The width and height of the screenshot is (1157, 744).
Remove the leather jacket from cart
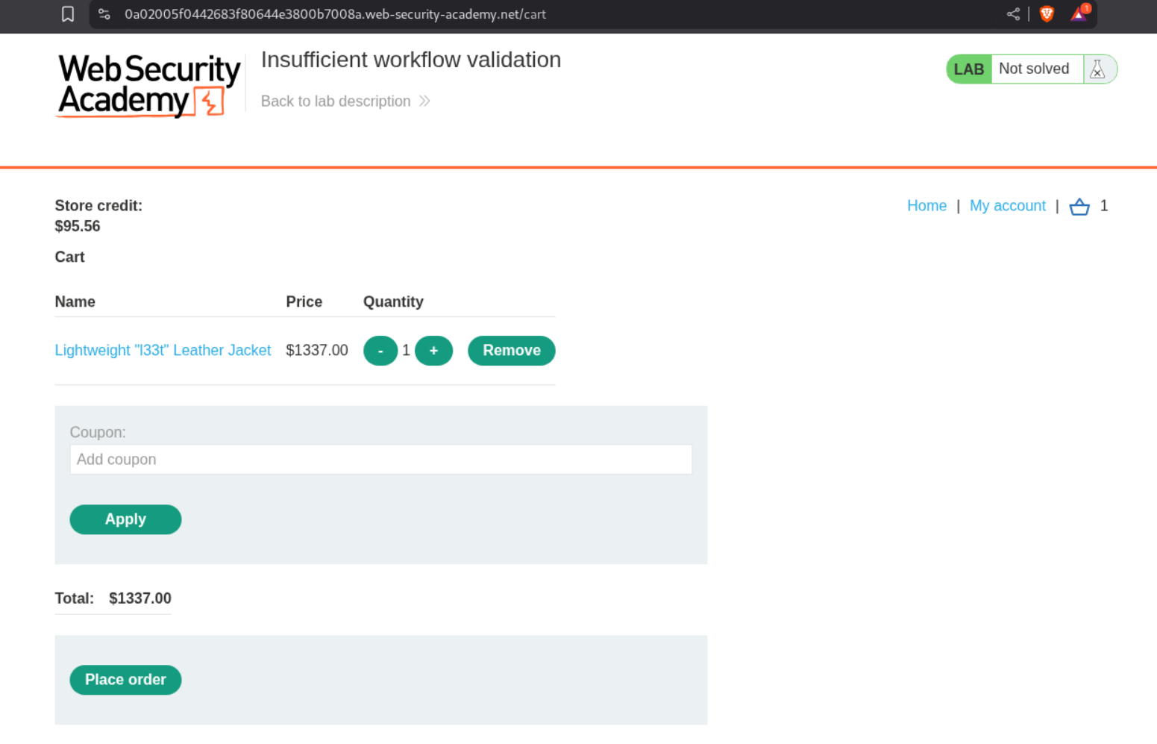tap(511, 351)
